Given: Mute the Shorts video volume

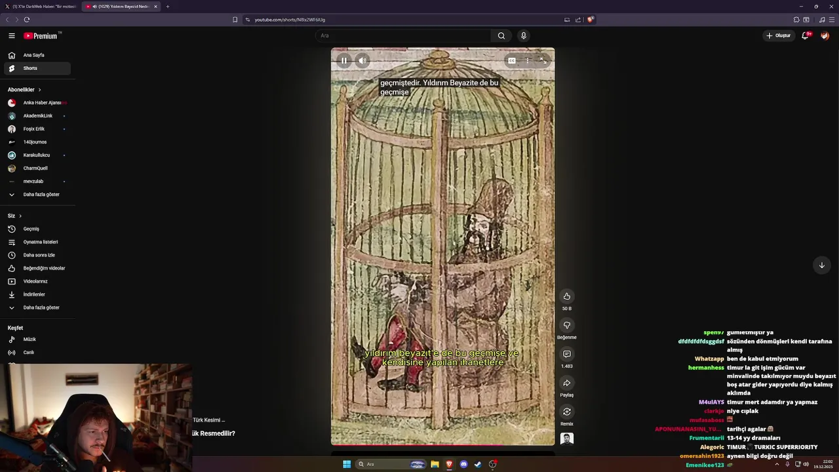Looking at the screenshot, I should [362, 60].
